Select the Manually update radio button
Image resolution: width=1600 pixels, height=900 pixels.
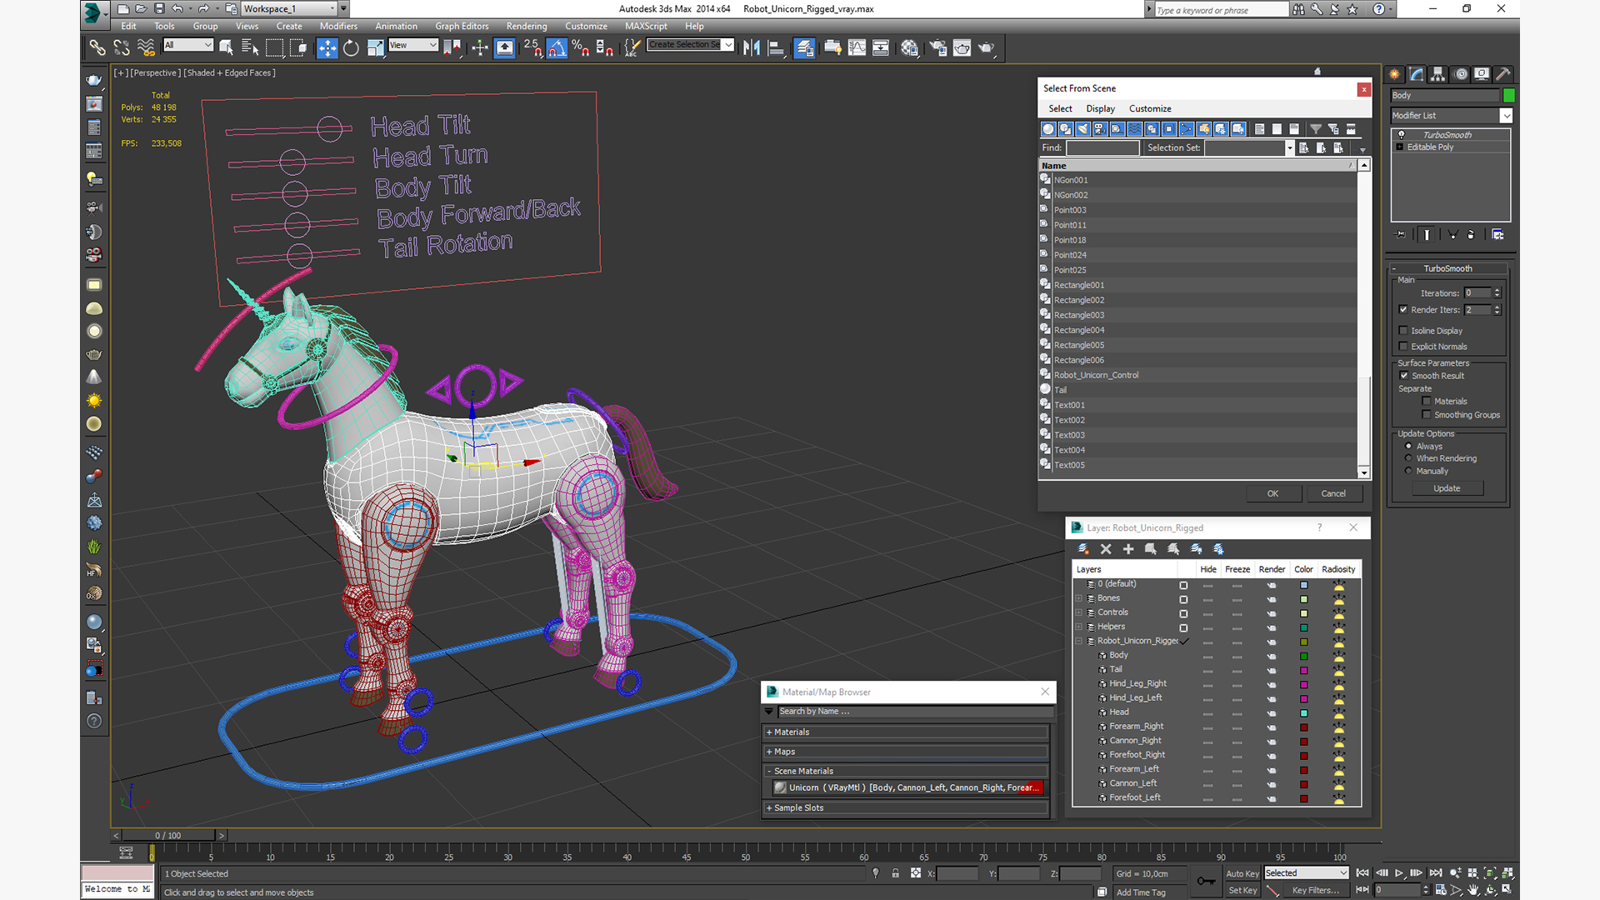pyautogui.click(x=1408, y=471)
